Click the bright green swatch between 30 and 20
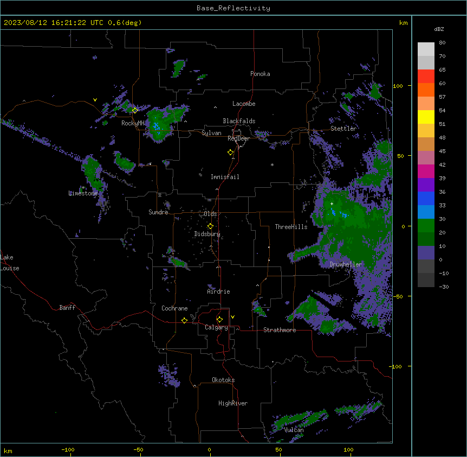This screenshot has height=457, width=467. pos(426,226)
